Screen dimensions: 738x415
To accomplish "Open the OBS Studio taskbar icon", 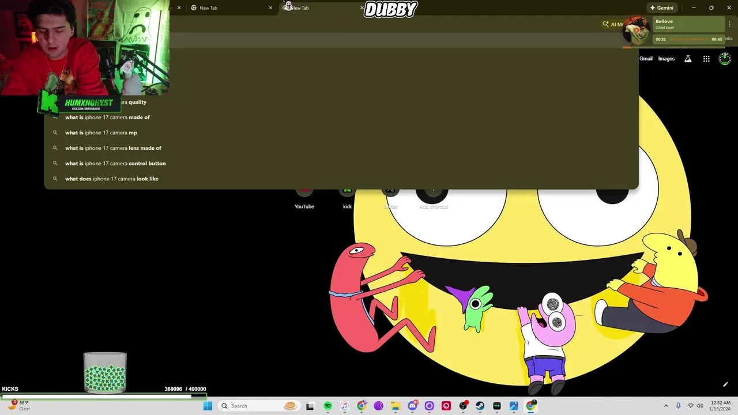I will [463, 406].
